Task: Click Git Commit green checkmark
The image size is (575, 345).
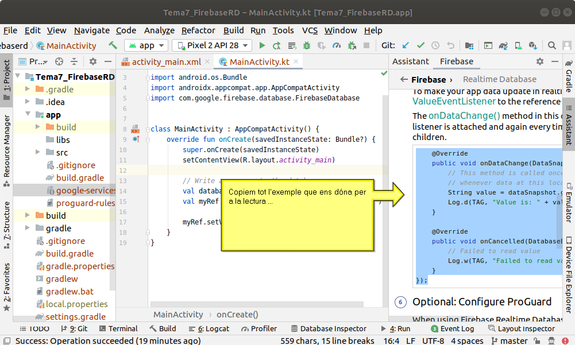Action: click(420, 45)
